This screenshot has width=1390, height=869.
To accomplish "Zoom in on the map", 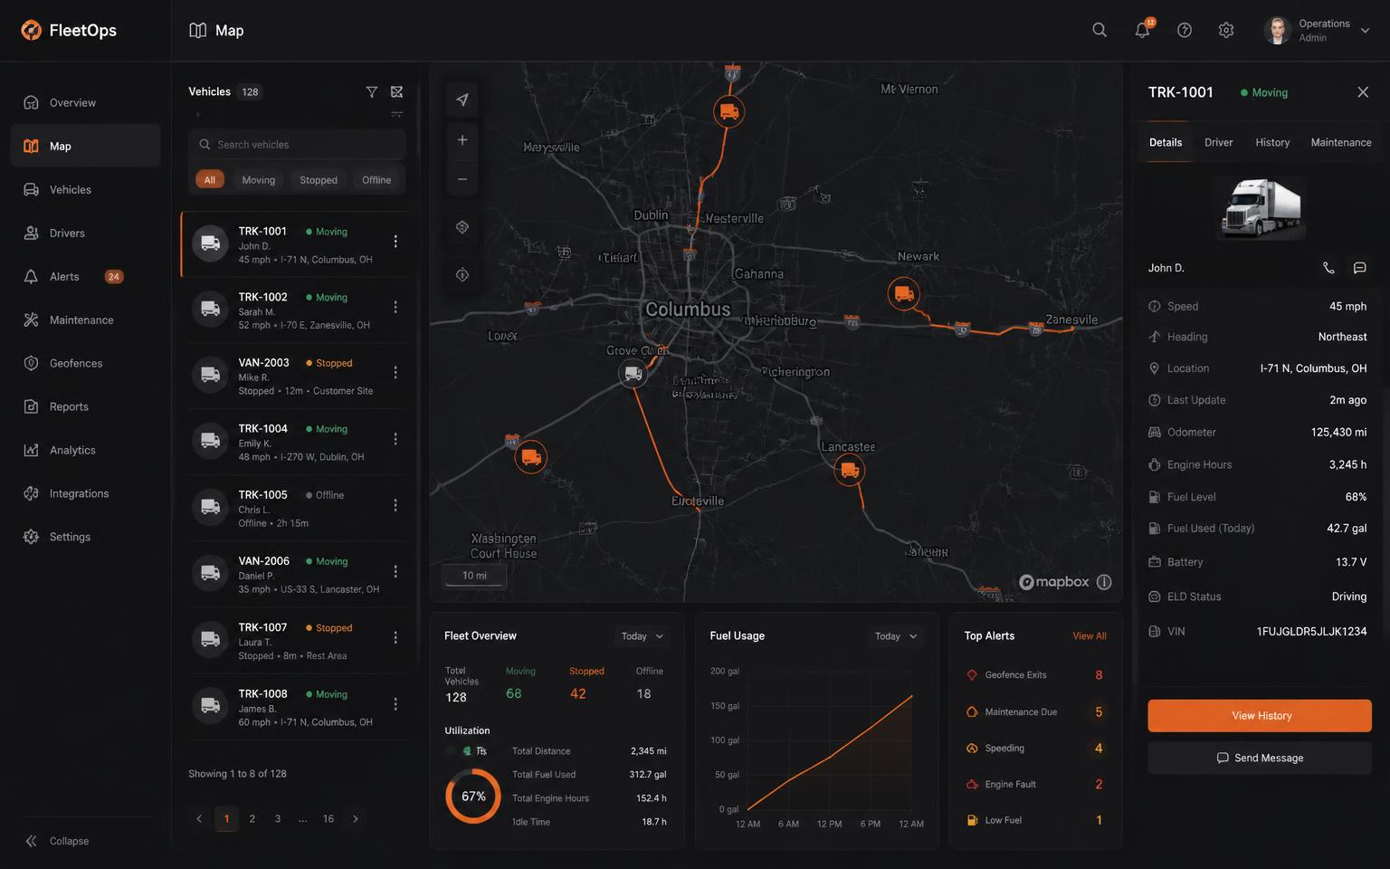I will coord(462,139).
